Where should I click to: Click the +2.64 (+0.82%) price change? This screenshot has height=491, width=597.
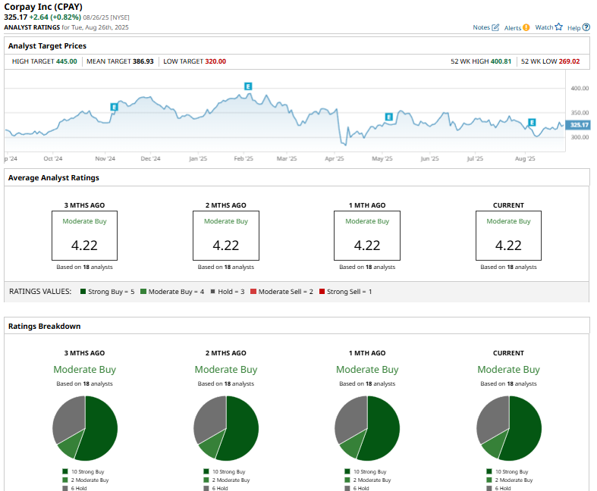pos(55,17)
